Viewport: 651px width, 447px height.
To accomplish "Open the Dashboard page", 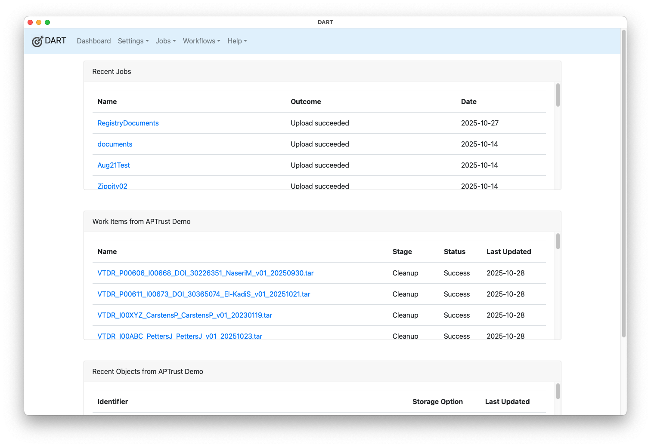I will 94,41.
